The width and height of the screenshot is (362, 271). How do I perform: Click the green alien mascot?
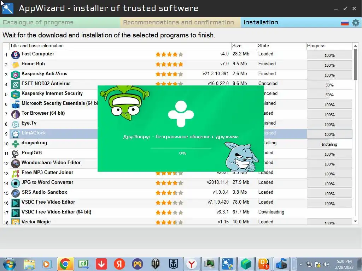click(125, 103)
